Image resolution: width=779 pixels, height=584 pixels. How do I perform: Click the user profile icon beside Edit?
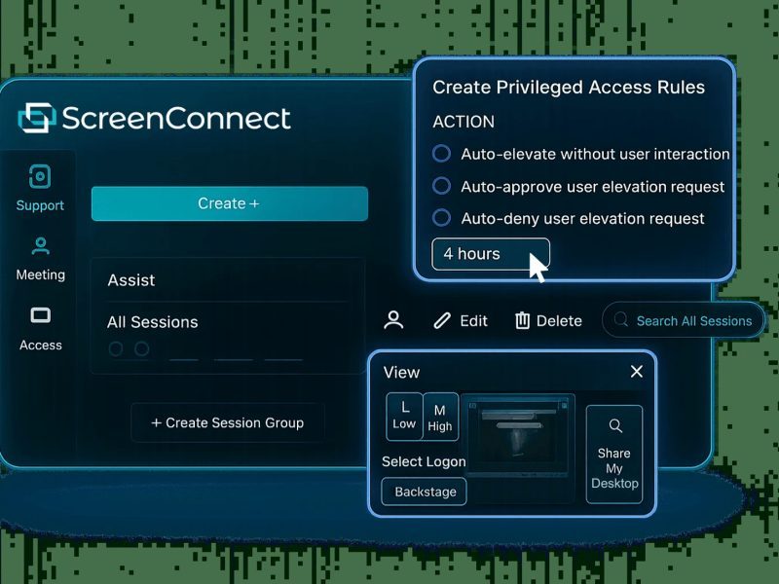pyautogui.click(x=393, y=320)
